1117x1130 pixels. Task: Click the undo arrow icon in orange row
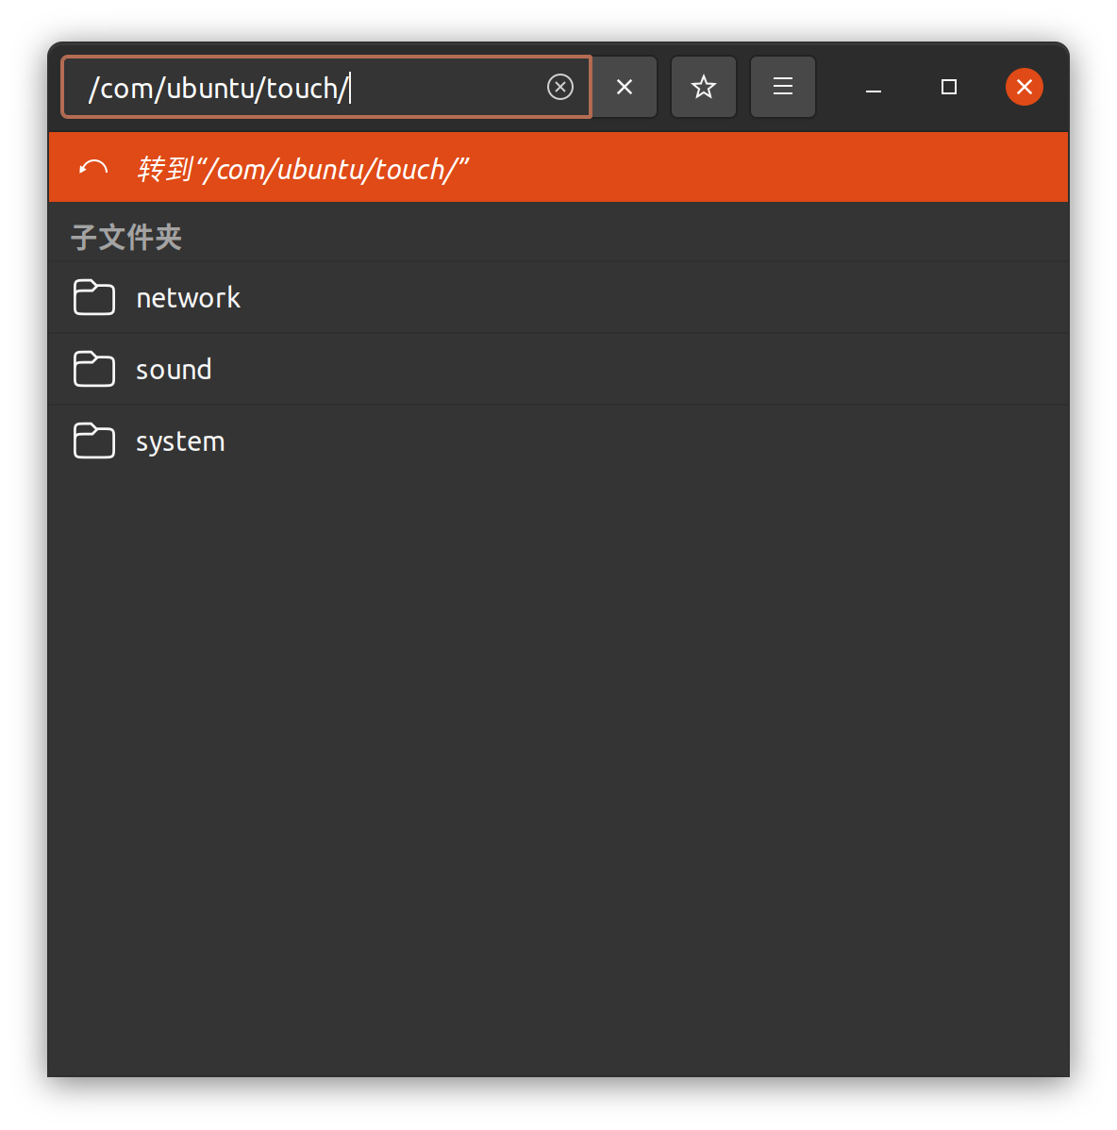pos(93,169)
